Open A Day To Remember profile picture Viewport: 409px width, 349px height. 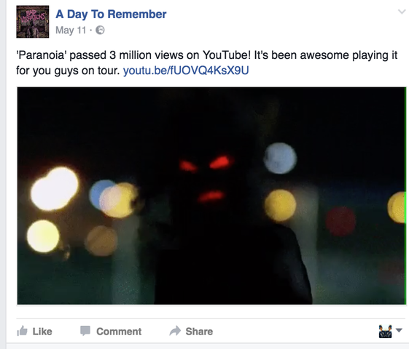click(x=33, y=22)
